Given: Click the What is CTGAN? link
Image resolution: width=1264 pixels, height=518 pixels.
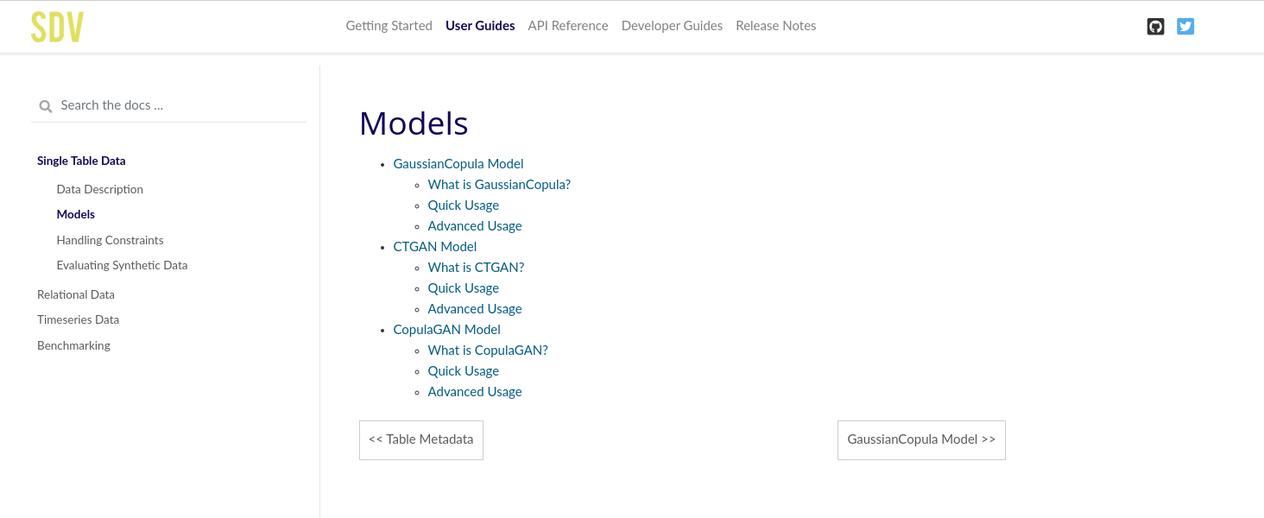Looking at the screenshot, I should pyautogui.click(x=476, y=268).
